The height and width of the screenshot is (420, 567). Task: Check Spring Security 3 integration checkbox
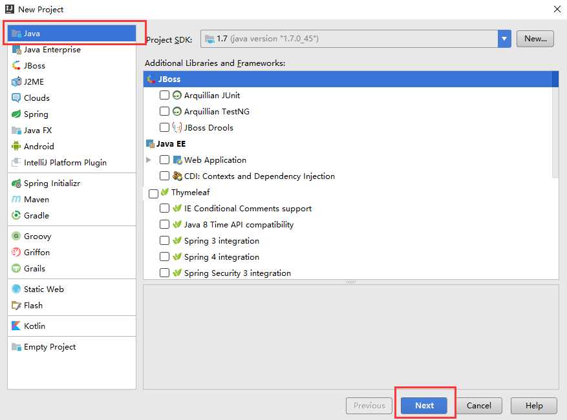164,273
